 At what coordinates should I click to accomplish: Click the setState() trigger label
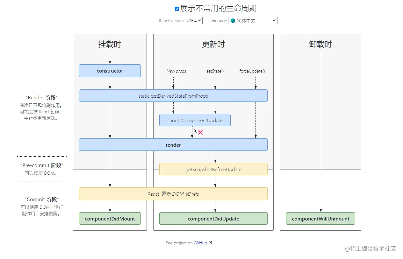215,71
